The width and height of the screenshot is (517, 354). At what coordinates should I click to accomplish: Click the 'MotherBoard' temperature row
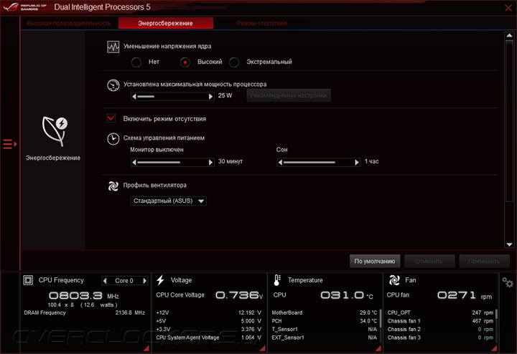click(x=324, y=312)
